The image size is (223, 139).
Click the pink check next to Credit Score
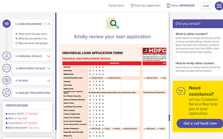(x=25, y=123)
